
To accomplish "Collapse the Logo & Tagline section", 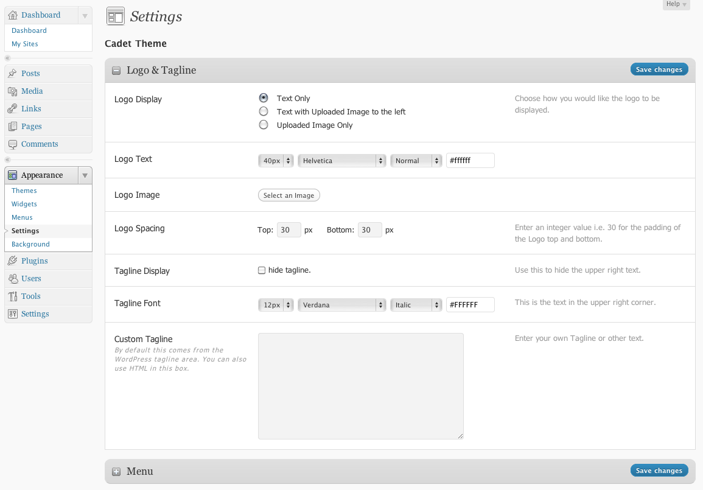I will point(116,71).
